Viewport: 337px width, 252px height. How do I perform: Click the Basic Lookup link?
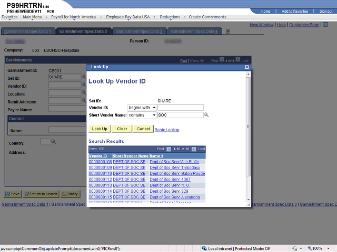[x=167, y=130]
